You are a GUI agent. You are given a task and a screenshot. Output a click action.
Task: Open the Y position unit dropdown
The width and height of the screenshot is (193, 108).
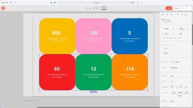(x=188, y=29)
